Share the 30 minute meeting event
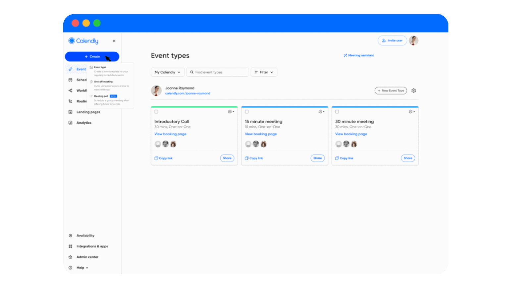Viewport: 530px width, 305px height. click(408, 158)
